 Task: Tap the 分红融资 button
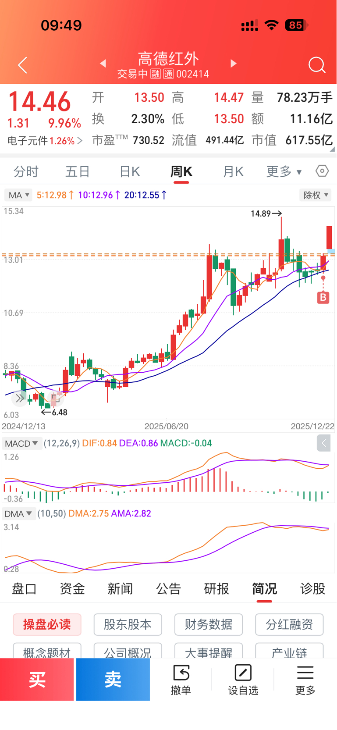(x=289, y=624)
